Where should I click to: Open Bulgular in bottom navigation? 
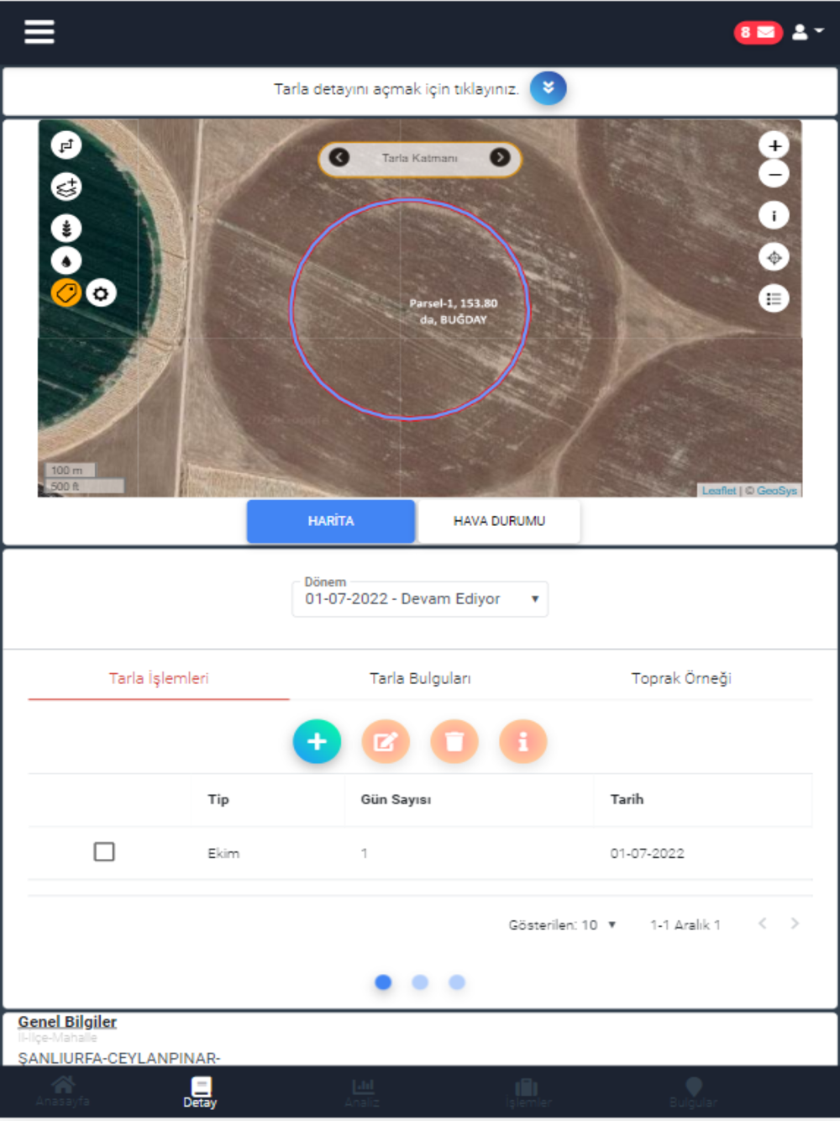pyautogui.click(x=693, y=1092)
